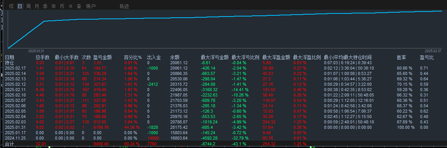Click the 2025.02.17 chart end date label
The image size is (447, 148).
pos(433,51)
